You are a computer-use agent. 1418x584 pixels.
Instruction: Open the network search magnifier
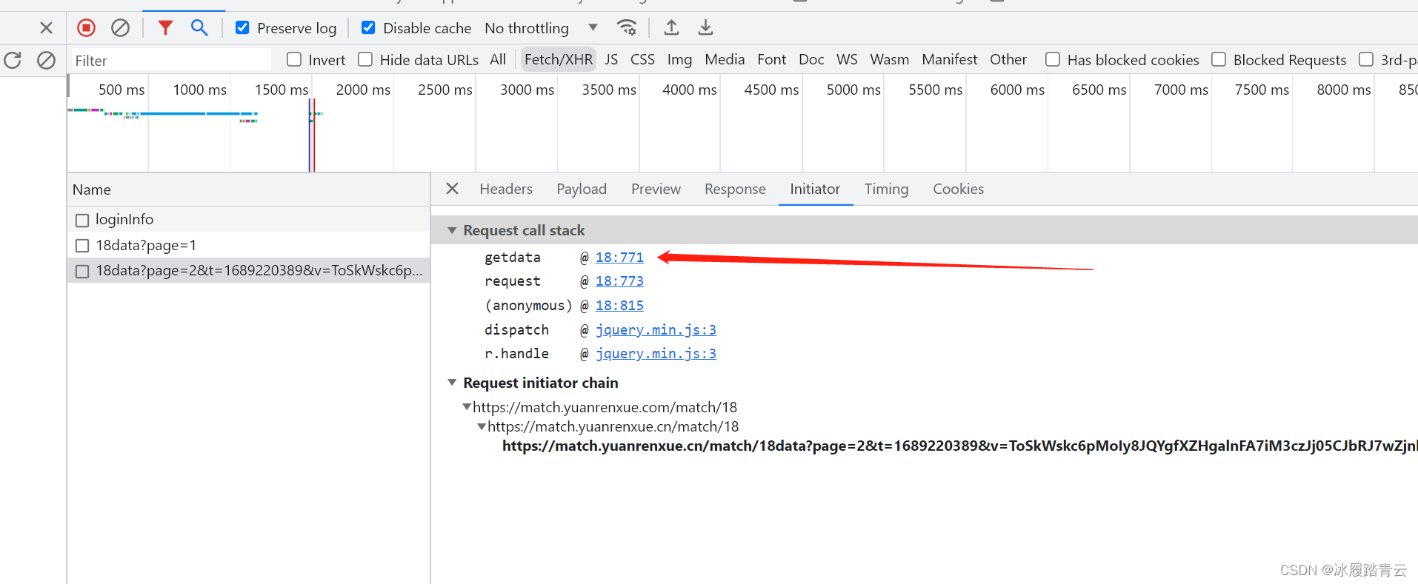pos(199,28)
